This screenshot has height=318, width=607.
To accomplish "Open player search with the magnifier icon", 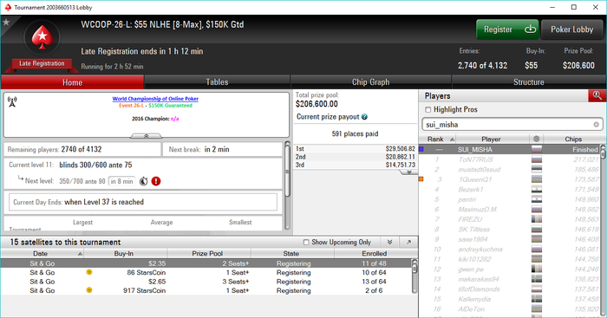I will click(x=597, y=95).
